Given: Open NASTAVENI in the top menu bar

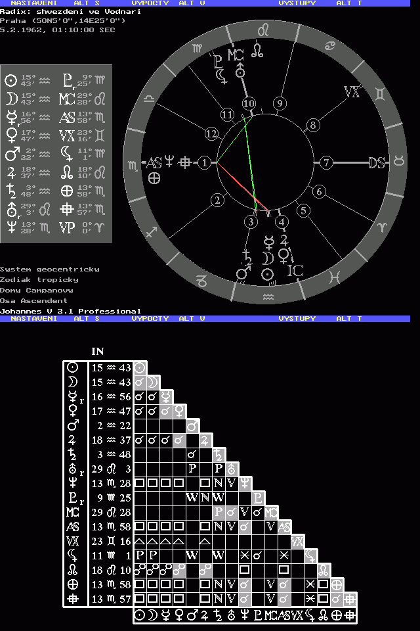Looking at the screenshot, I should point(33,3).
